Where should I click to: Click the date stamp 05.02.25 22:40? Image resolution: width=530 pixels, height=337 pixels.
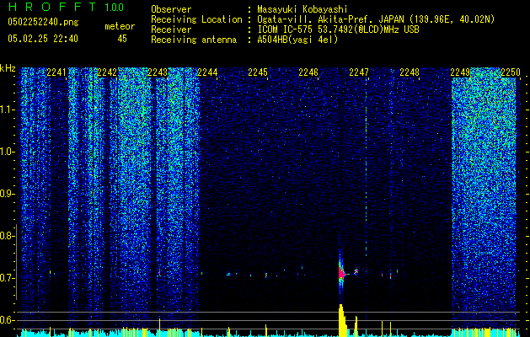coord(43,39)
